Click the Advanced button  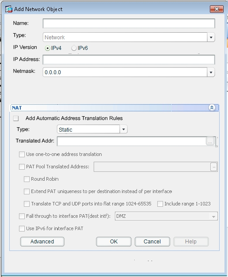click(42, 242)
